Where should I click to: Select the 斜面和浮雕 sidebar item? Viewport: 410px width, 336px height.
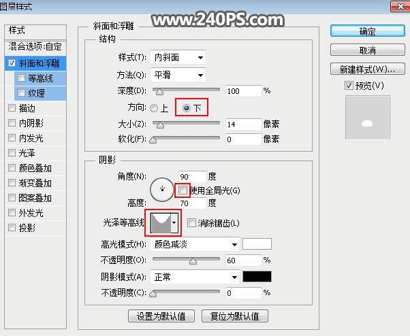[x=35, y=63]
